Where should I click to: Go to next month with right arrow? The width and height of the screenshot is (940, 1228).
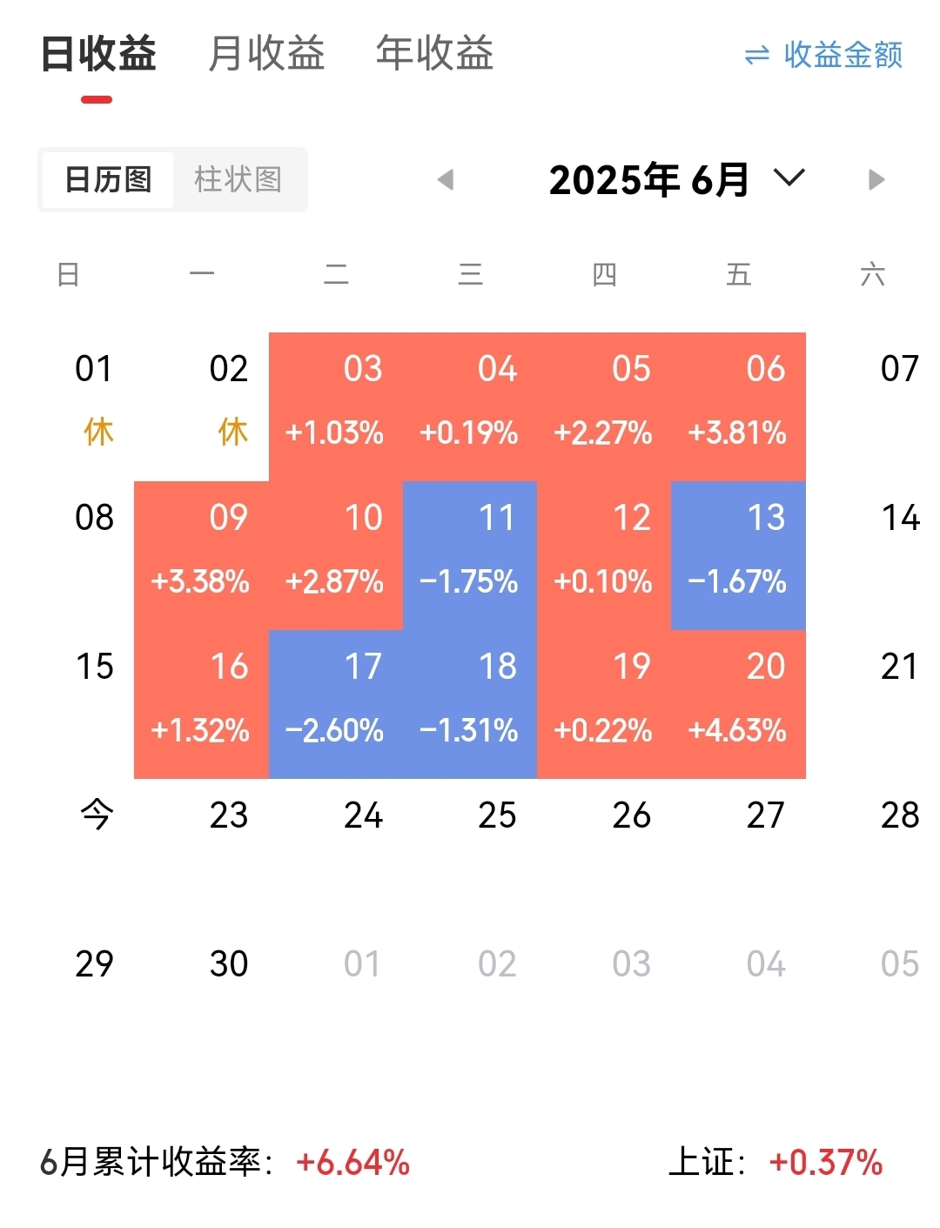[876, 180]
